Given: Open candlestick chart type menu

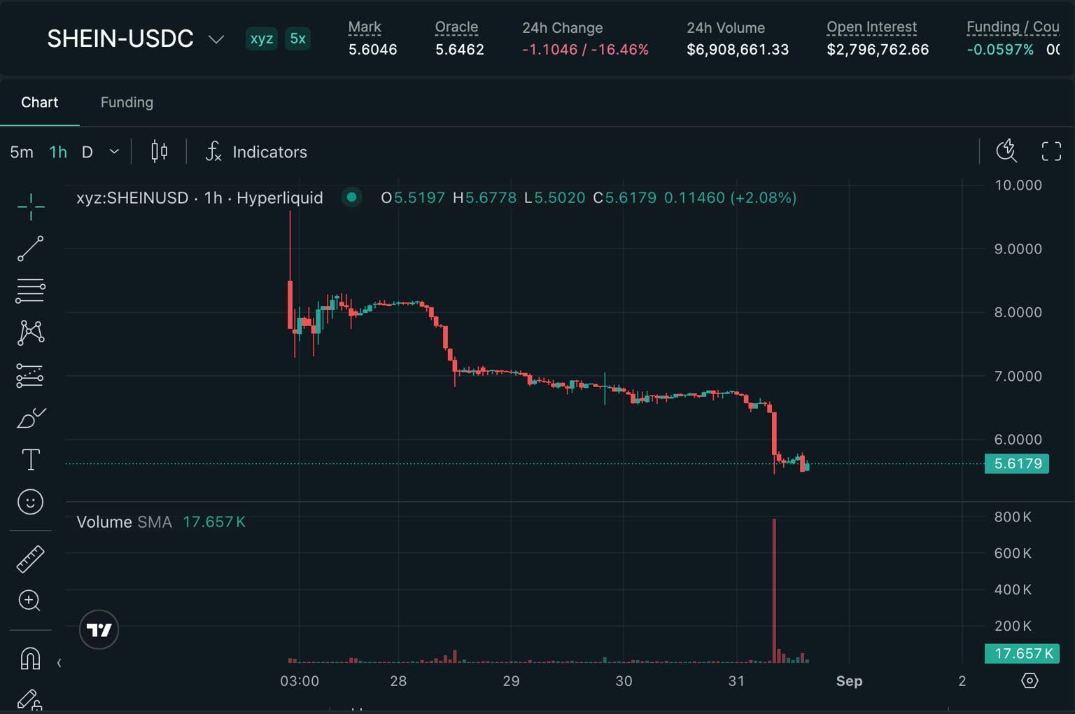Looking at the screenshot, I should click(x=160, y=151).
